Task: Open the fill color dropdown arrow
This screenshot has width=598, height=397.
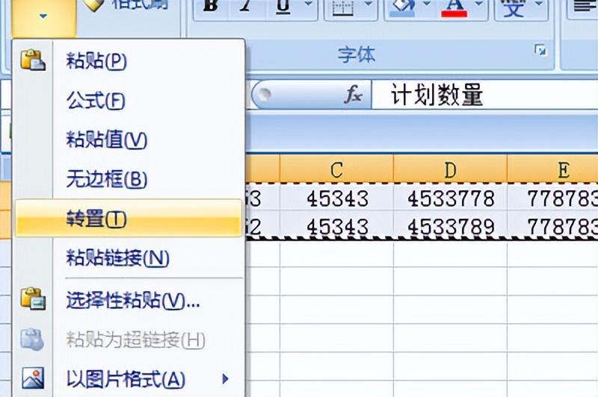Action: 427,4
